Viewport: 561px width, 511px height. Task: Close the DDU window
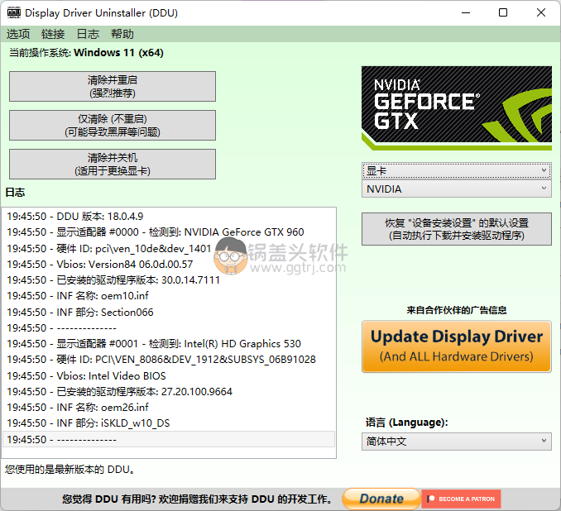pyautogui.click(x=541, y=13)
